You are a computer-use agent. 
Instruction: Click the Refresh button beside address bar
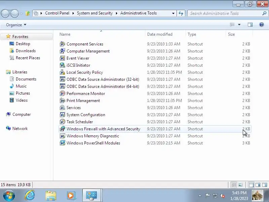tap(181, 13)
